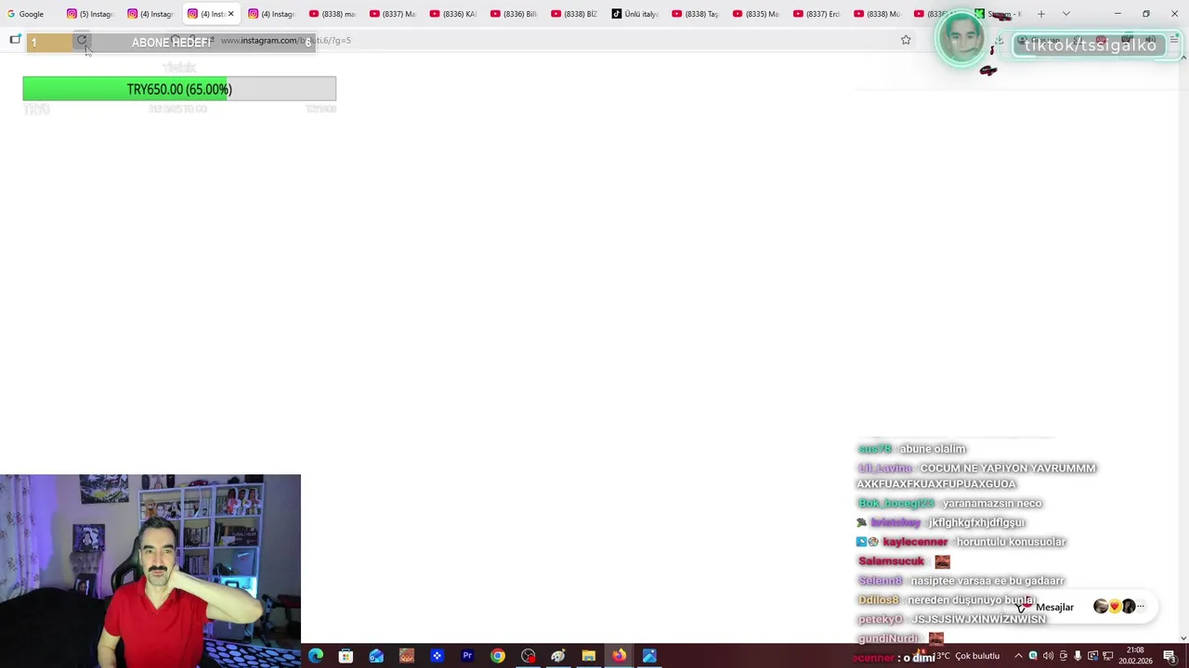Screen dimensions: 1189x668
Task: Click chat username petekyO
Action: click(881, 620)
